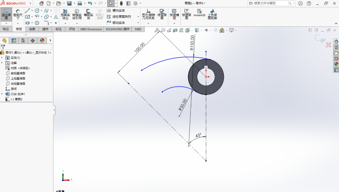Select the Sketch Fillet tool

coord(46,23)
